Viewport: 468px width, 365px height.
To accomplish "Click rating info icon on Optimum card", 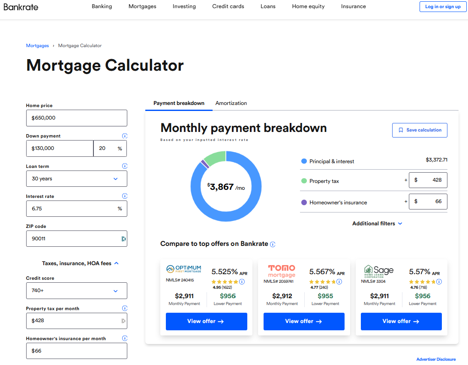I will point(242,282).
